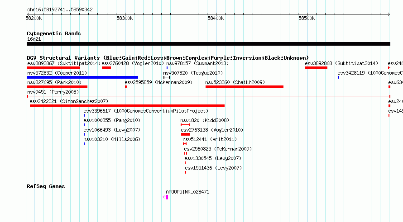Select the nsv1820 (Kidd2008) label
Screen dimensions: 403x222
[x=205, y=120]
